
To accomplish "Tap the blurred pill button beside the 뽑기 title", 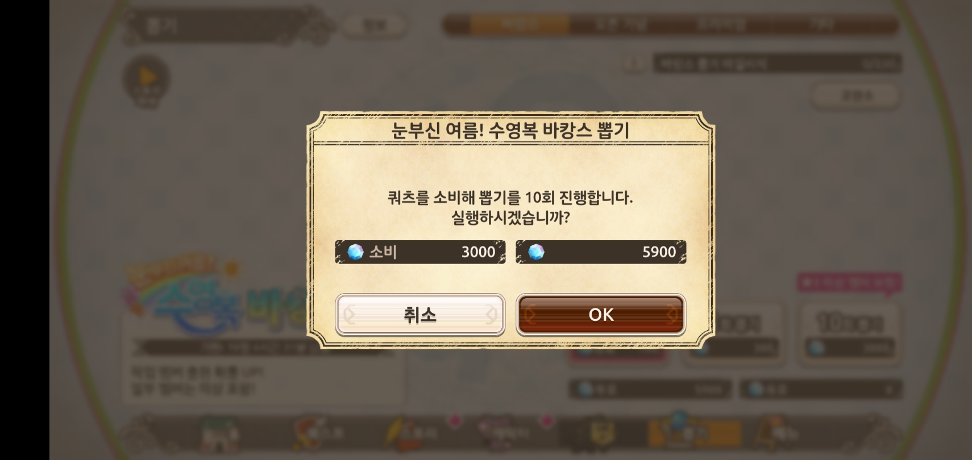I will click(x=373, y=25).
